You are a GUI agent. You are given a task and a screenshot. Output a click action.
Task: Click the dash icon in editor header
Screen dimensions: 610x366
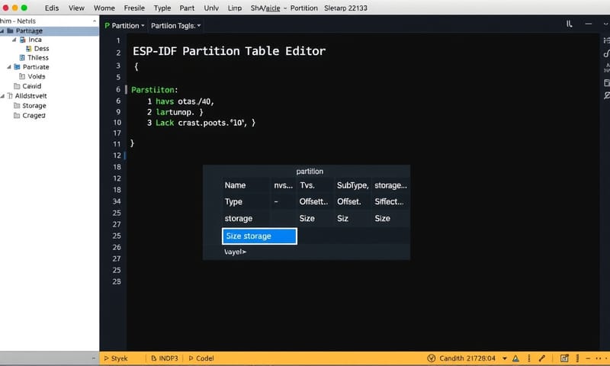588,24
